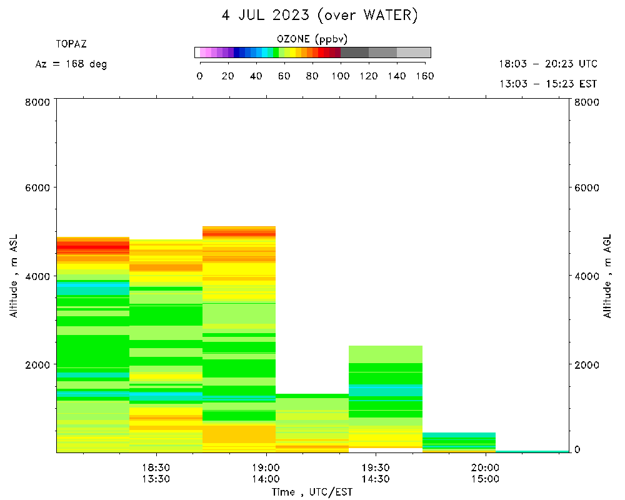Viewport: 625px width, 500px height.
Task: Click right axis label '6000'
Action: pos(587,187)
